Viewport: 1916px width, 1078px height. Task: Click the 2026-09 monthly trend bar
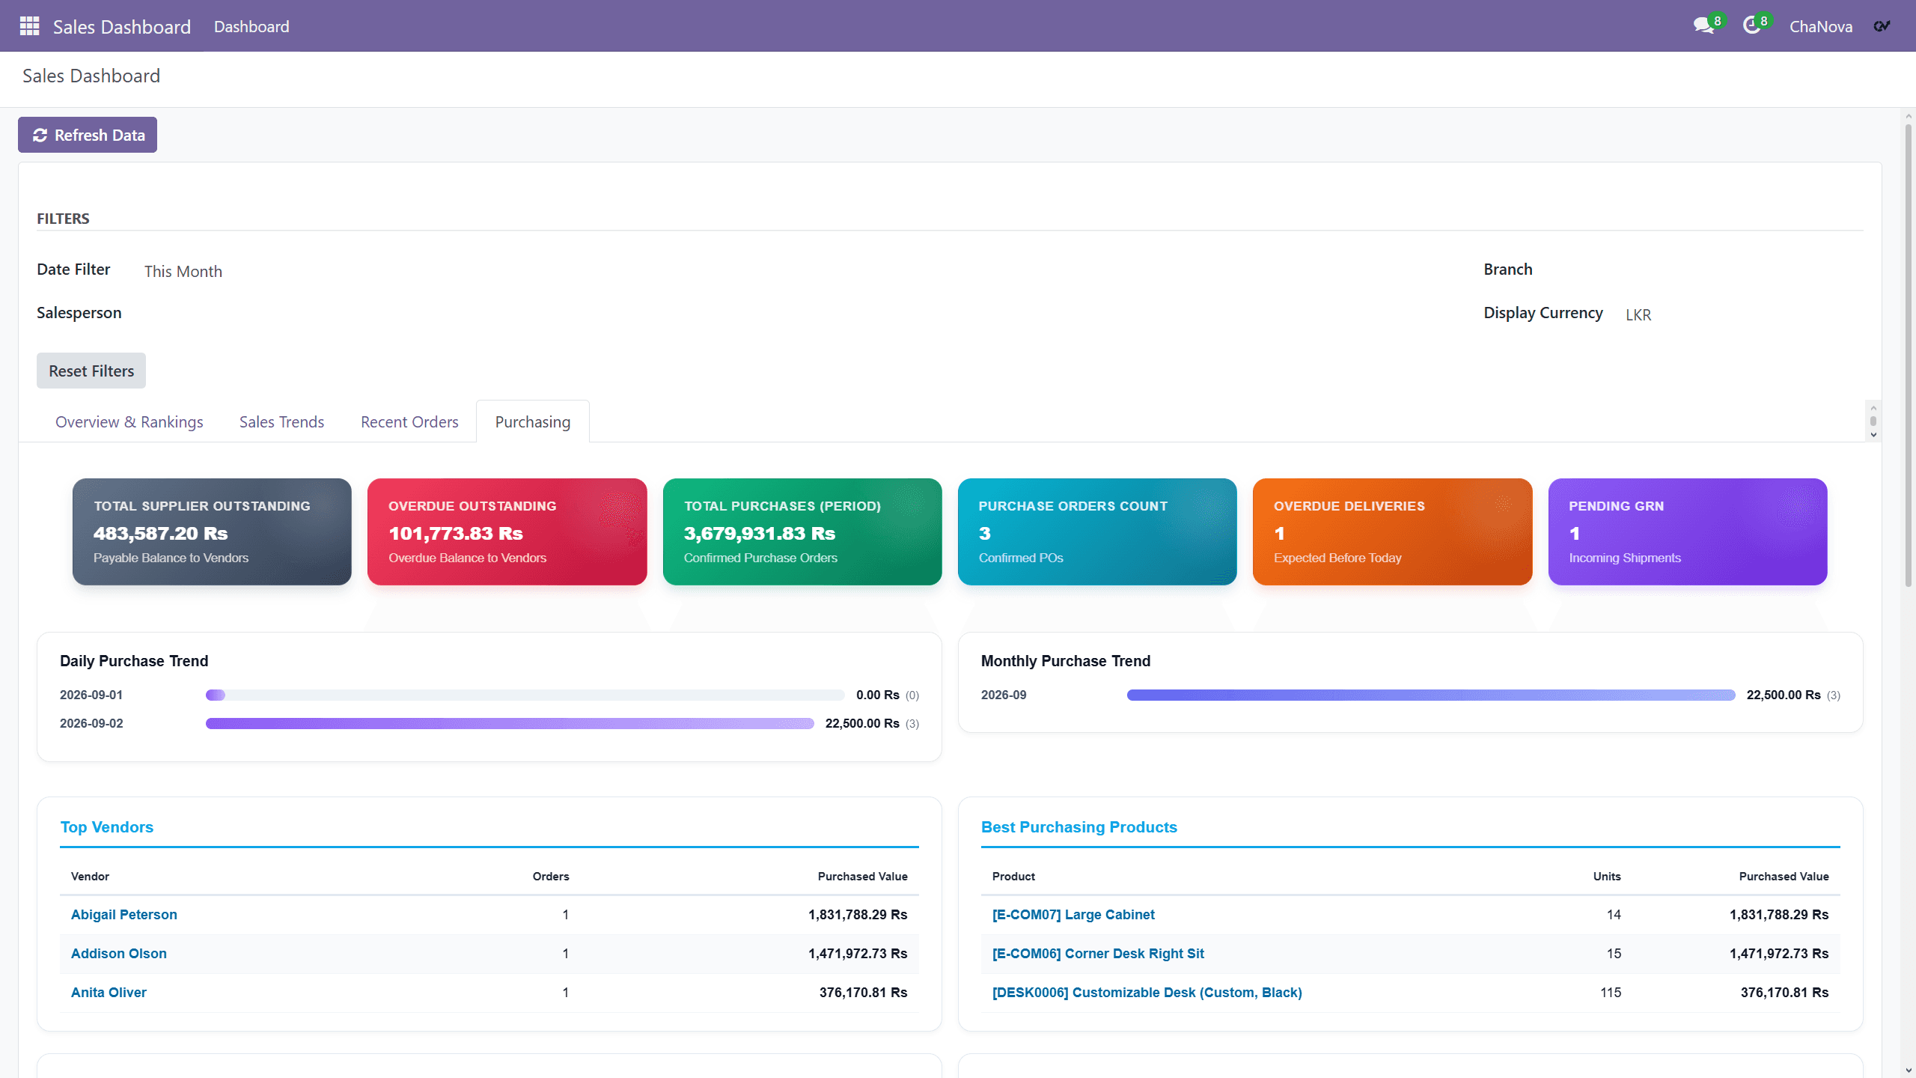pos(1431,695)
